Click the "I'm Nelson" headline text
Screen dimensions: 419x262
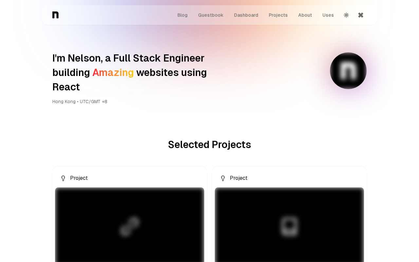tap(128, 58)
